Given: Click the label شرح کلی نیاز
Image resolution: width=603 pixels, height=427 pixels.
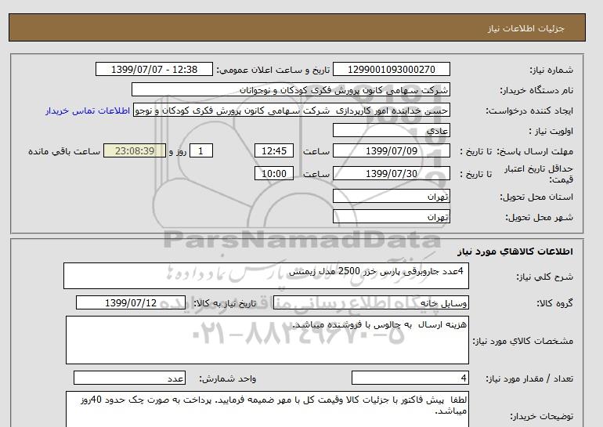Looking at the screenshot, I should (x=544, y=277).
